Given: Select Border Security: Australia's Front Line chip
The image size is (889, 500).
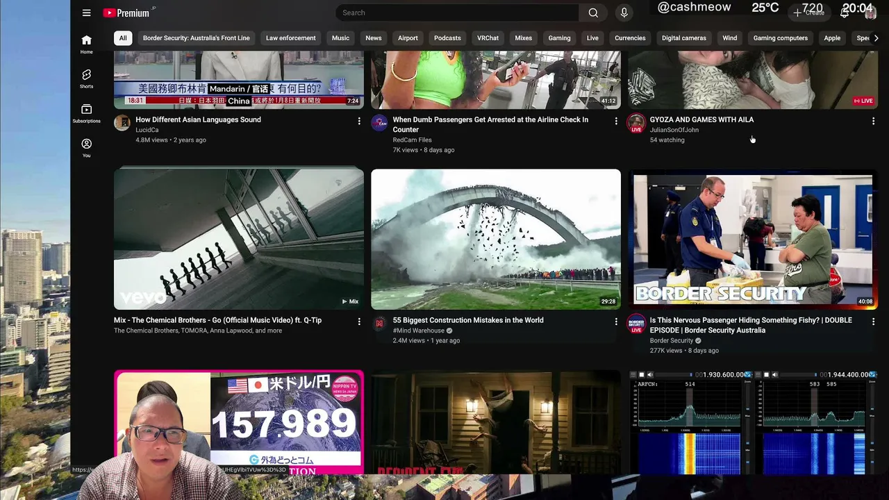Looking at the screenshot, I should [196, 38].
